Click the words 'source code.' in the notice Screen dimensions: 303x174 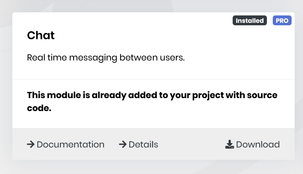[39, 108]
